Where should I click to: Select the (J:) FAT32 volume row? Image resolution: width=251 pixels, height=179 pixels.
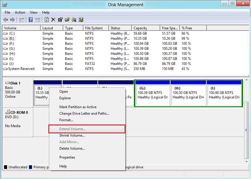click(x=12, y=64)
